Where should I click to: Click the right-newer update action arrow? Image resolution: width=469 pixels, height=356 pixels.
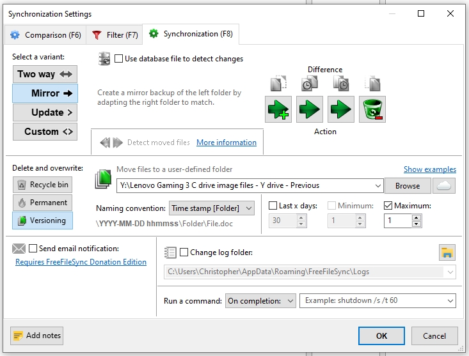[x=341, y=109]
